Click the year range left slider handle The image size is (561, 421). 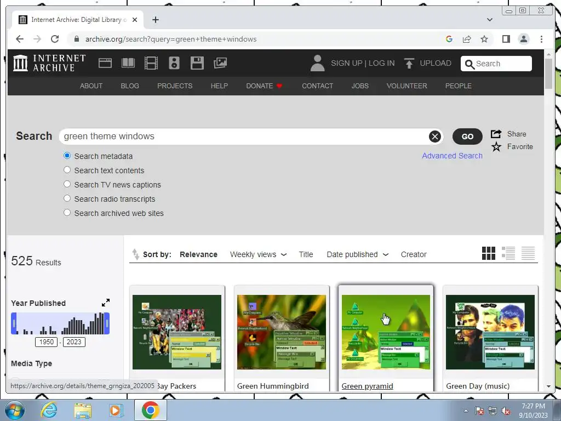point(14,323)
